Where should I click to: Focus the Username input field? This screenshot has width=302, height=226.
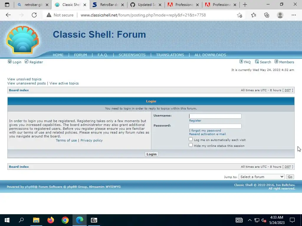(215, 116)
